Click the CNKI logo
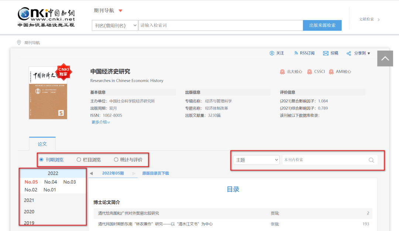This screenshot has width=399, height=231. (46, 17)
